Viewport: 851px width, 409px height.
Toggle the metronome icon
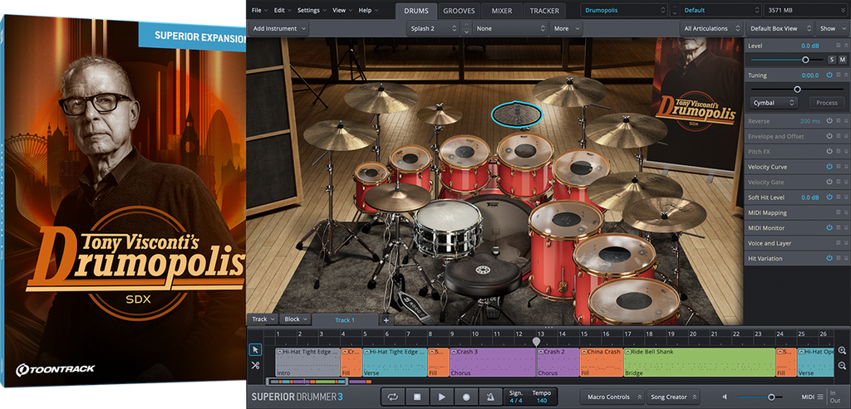coord(491,397)
